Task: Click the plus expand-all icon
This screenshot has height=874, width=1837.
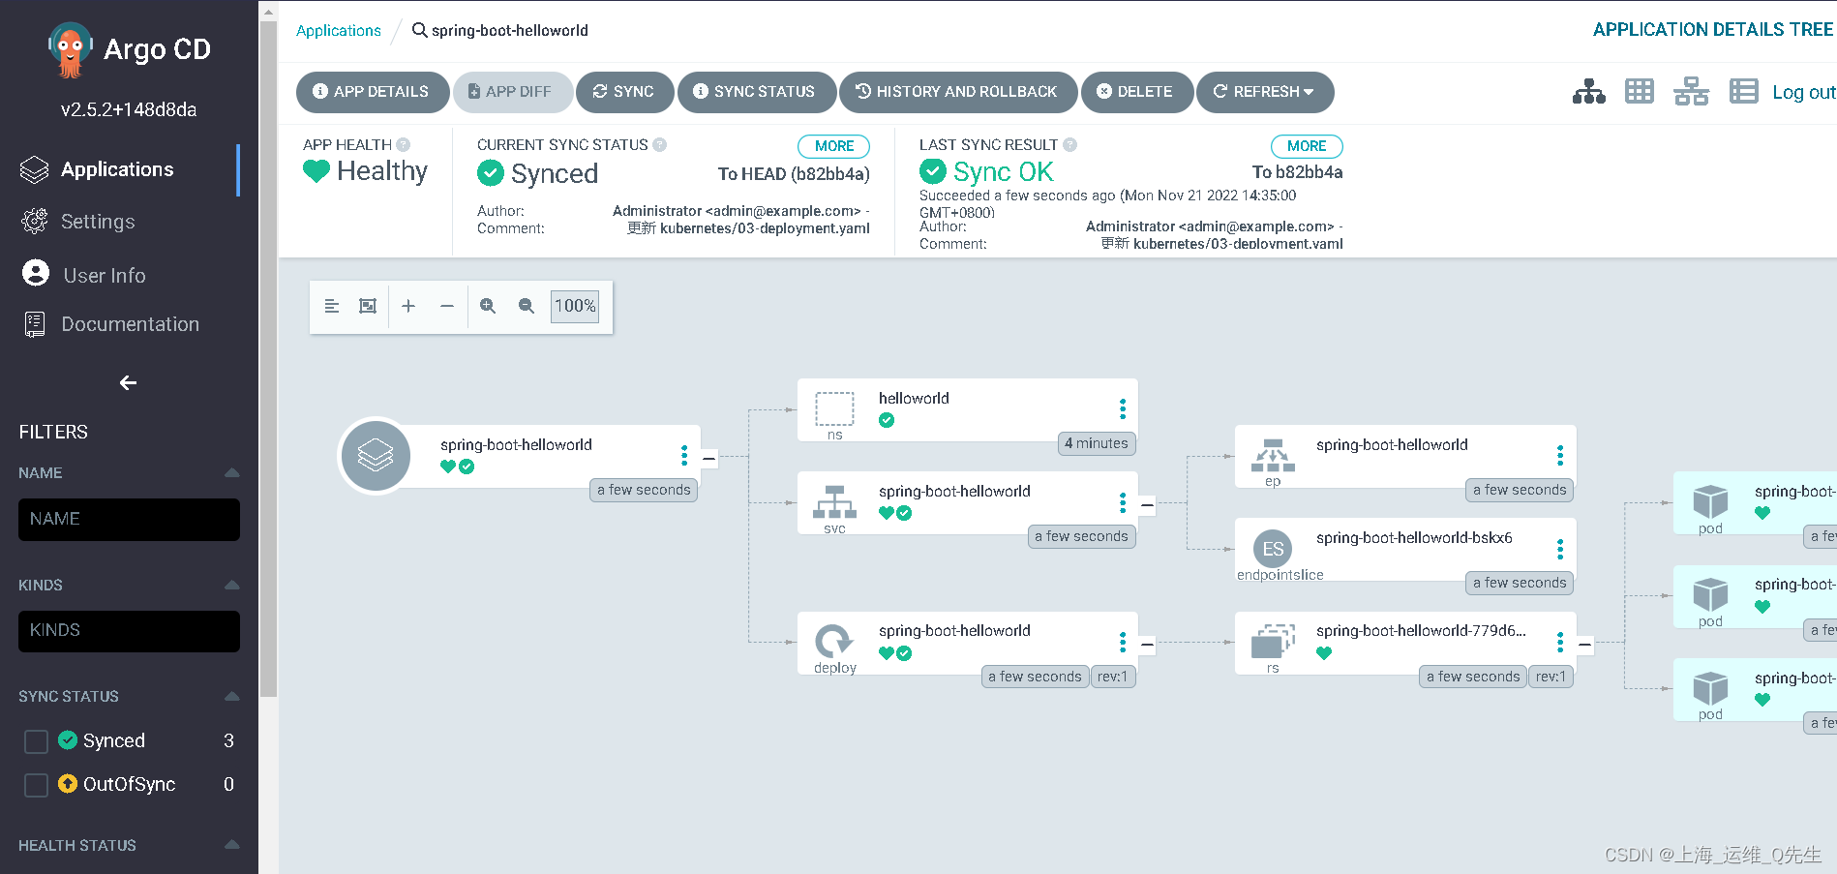Action: pyautogui.click(x=408, y=306)
